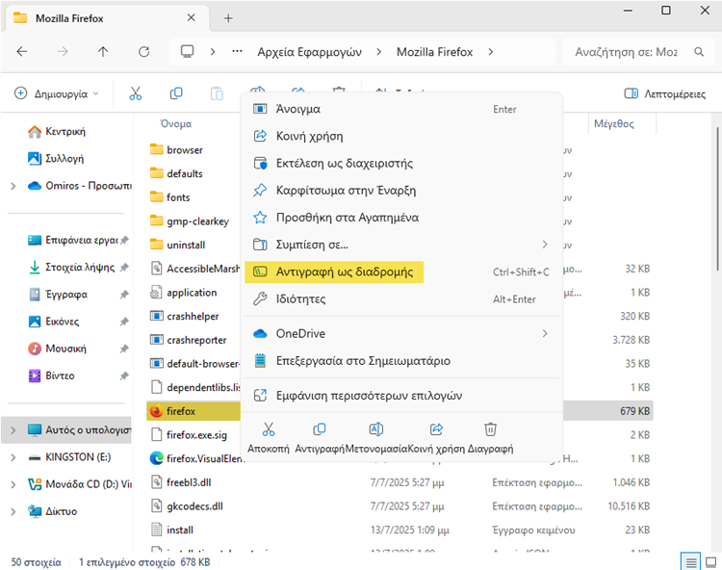
Task: Choose Ιδιότητες from context menu
Action: coord(401,298)
